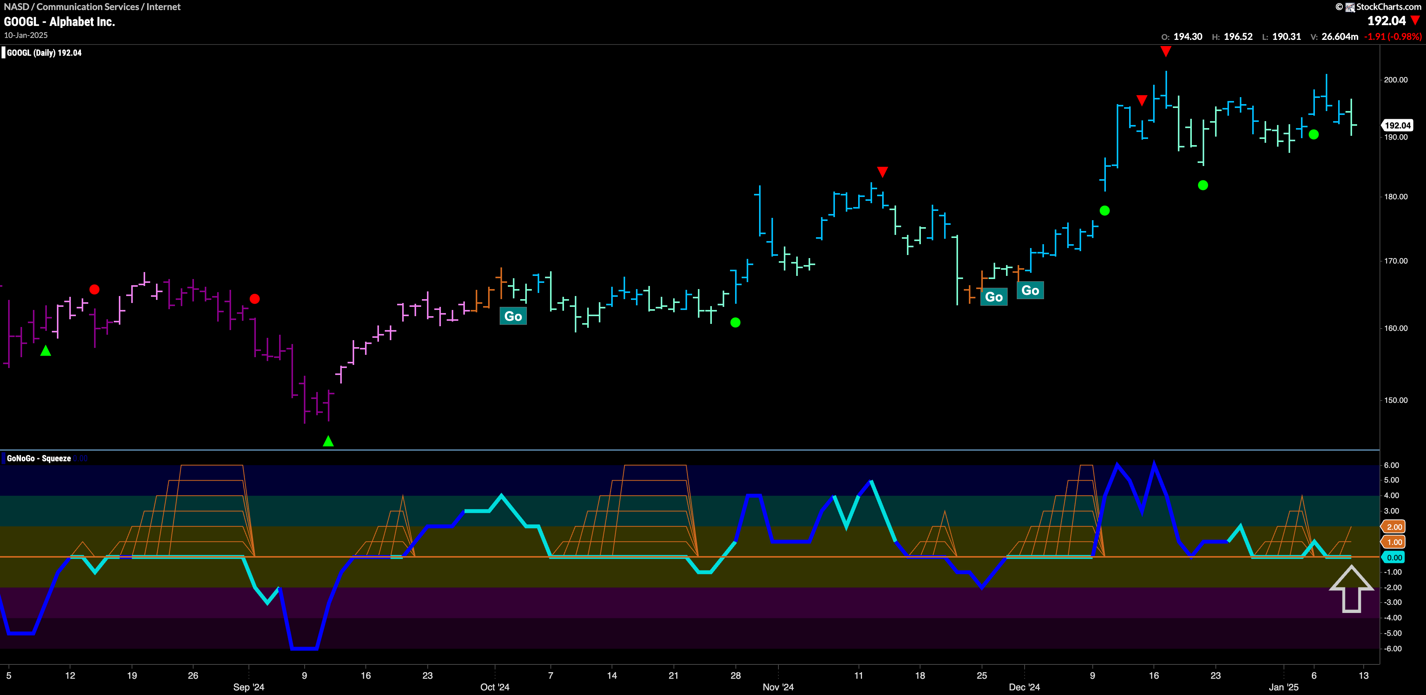Click the GoNoGo - Squeeze panel label
The image size is (1426, 695).
pos(39,458)
